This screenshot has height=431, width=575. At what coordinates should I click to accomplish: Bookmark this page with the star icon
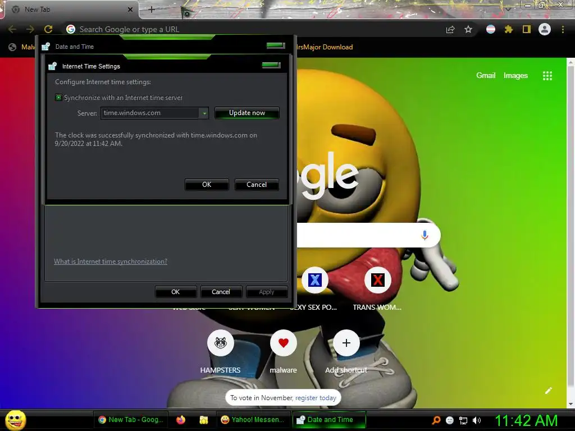(x=468, y=29)
